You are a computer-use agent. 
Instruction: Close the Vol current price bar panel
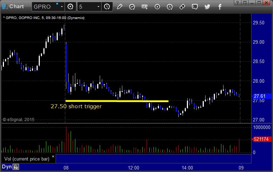click(53, 156)
